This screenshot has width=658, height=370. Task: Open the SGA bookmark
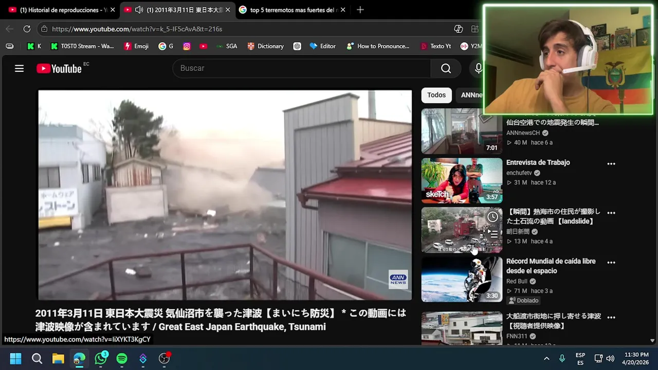[227, 46]
